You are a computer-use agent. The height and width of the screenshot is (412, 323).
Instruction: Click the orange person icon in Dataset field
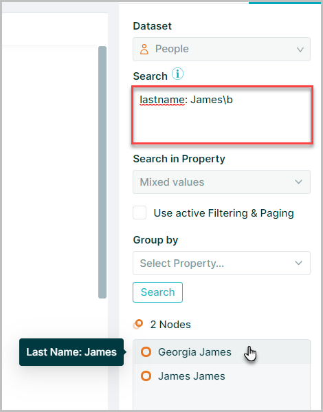(144, 49)
